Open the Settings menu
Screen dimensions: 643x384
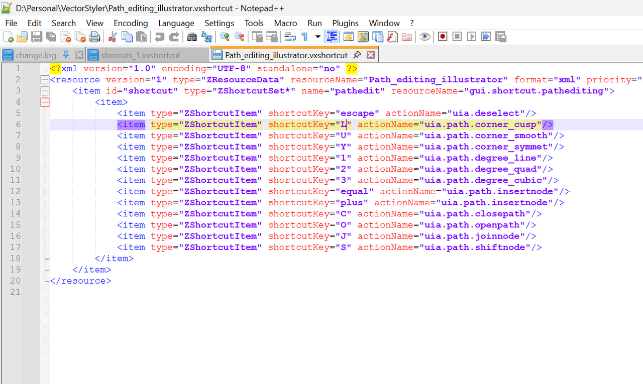point(219,23)
